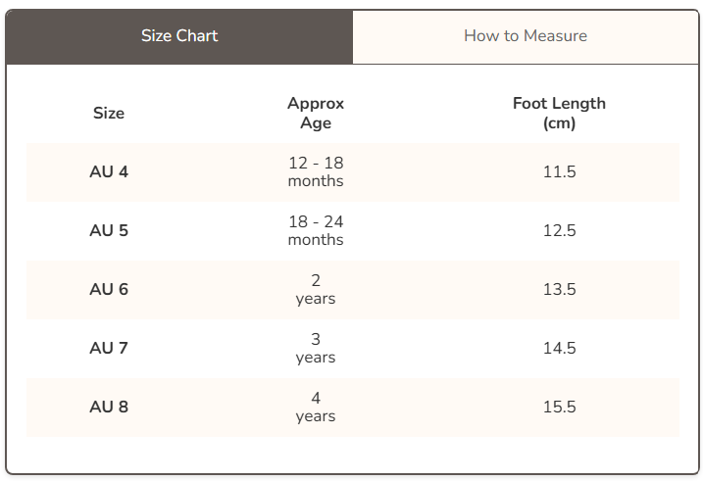Click the 4 years age cell
703x481 pixels.
coord(316,408)
